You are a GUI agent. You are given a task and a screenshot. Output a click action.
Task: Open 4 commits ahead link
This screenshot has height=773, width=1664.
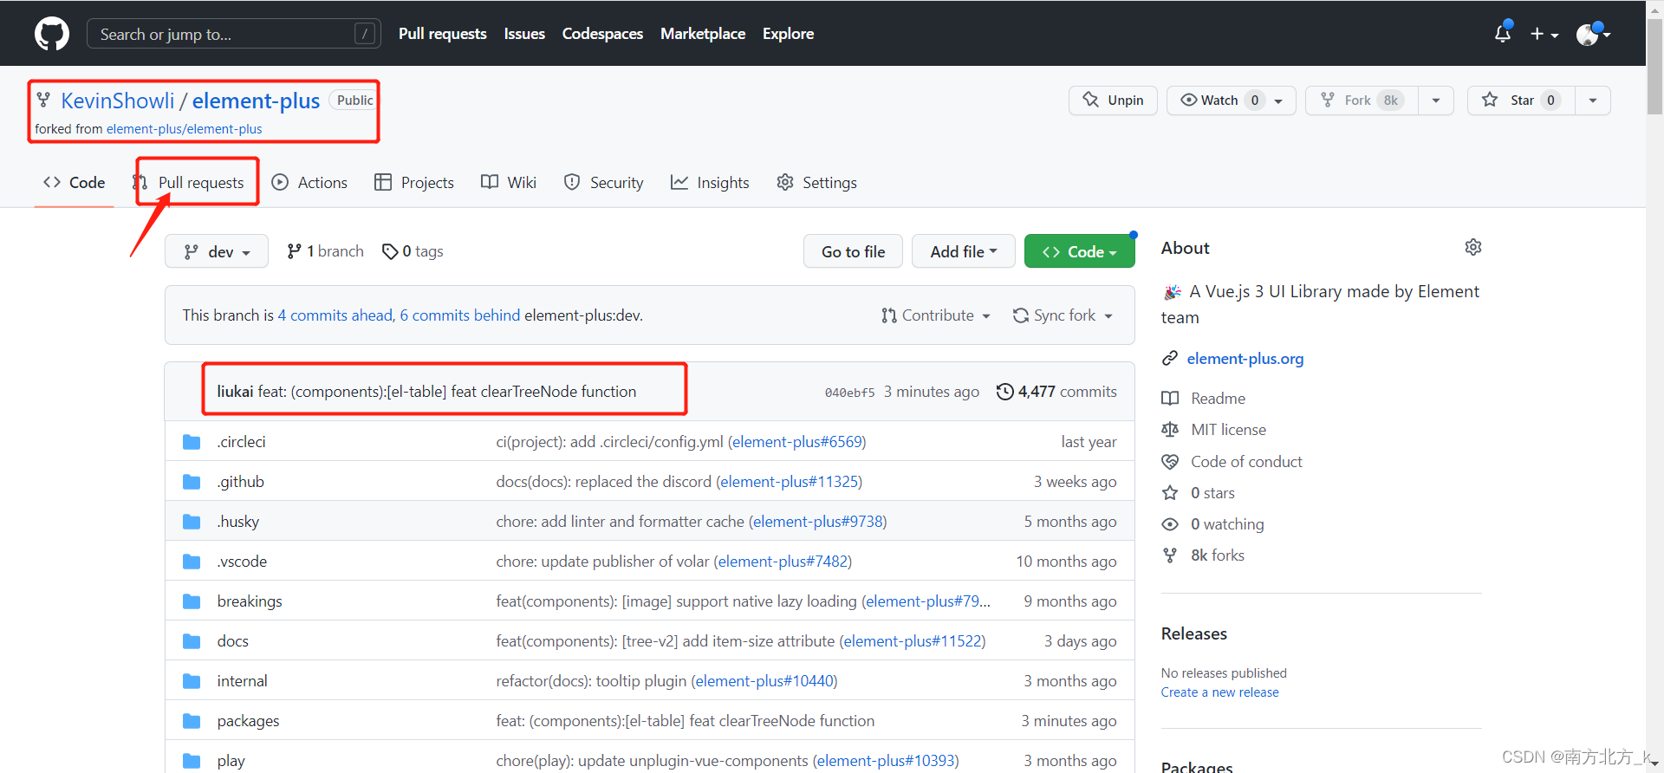coord(335,315)
